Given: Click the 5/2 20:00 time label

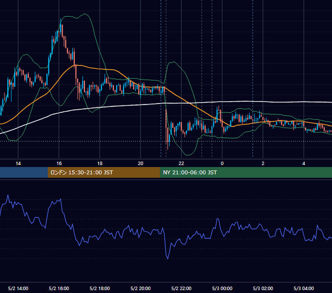Looking at the screenshot, I should click(141, 288).
